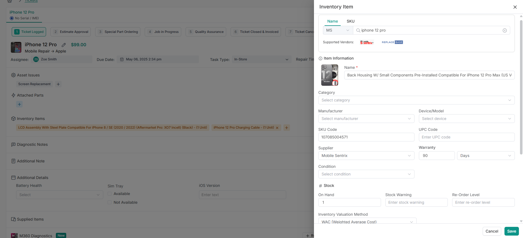The width and height of the screenshot is (523, 238).
Task: Select the Ticket Logged step
Action: click(x=29, y=32)
